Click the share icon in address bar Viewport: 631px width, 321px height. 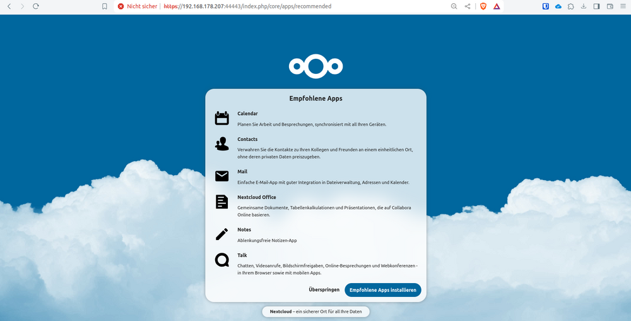tap(467, 6)
